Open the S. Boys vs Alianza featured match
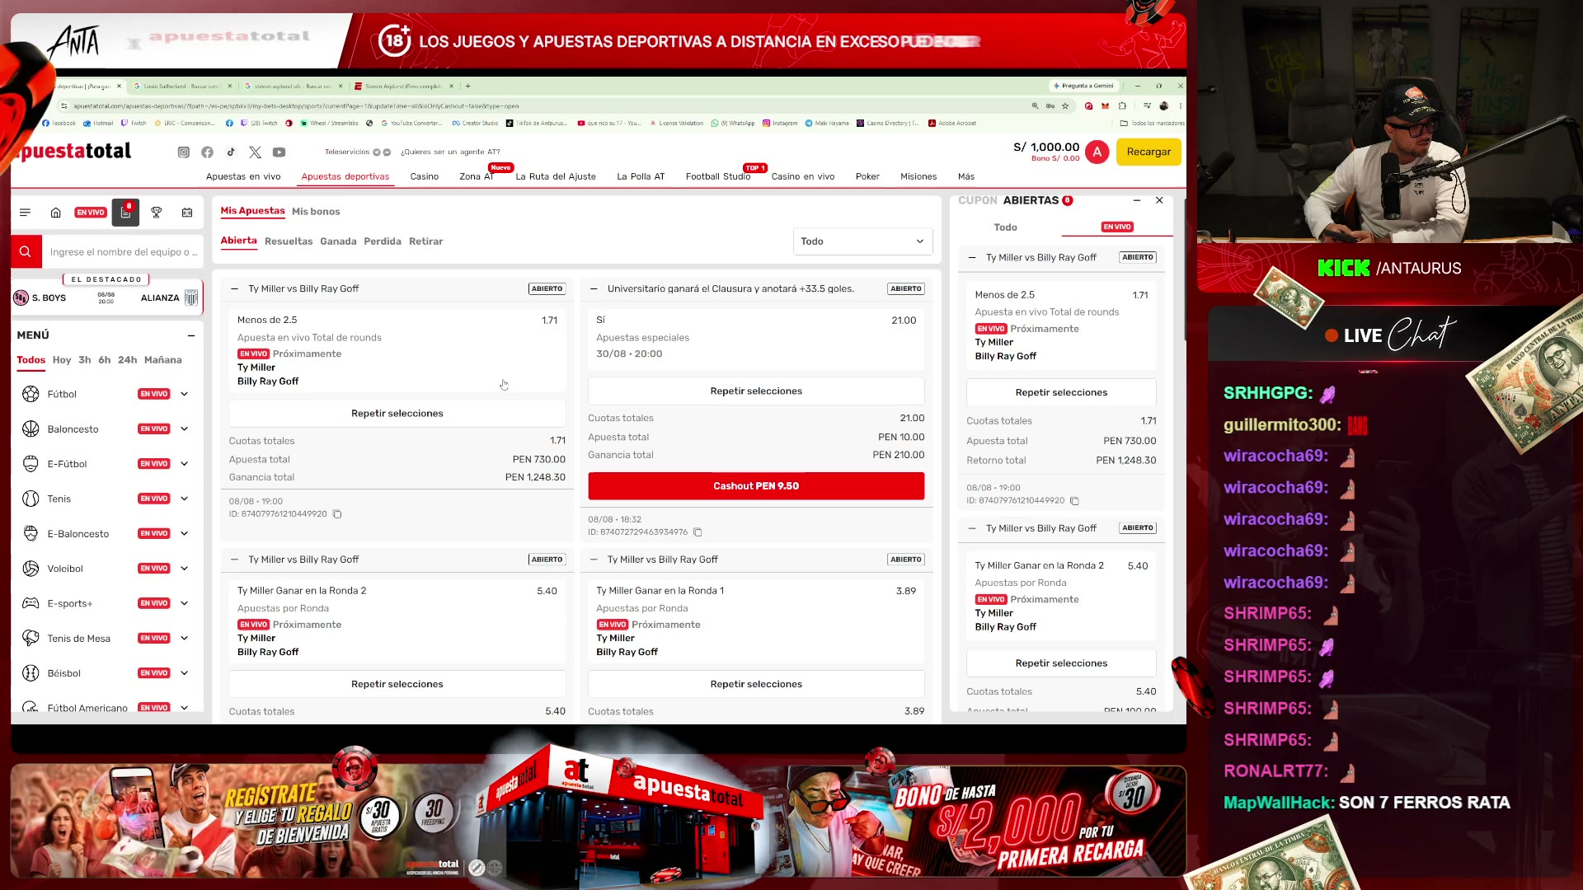This screenshot has width=1583, height=890. coord(107,297)
